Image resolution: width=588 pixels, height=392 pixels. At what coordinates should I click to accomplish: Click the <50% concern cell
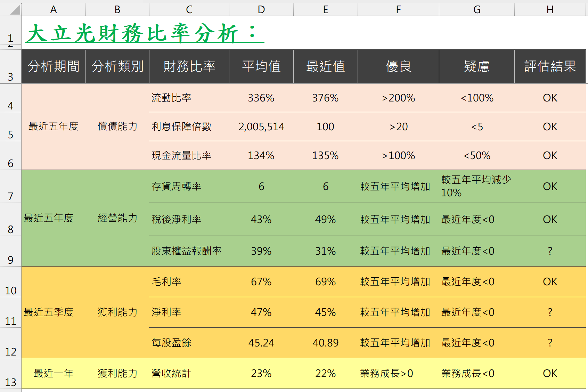477,156
